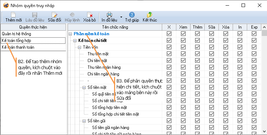Select Quản trị hệ thống permission group
Viewport: 267px width, 135px height.
(x=33, y=34)
